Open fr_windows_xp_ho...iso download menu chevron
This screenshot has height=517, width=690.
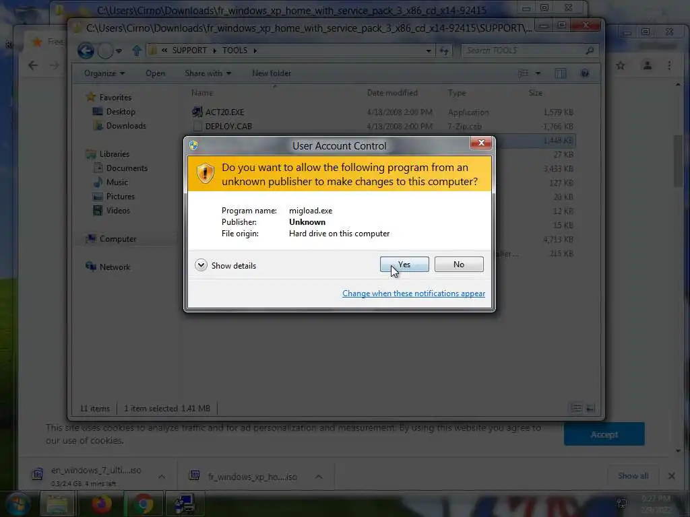319,477
